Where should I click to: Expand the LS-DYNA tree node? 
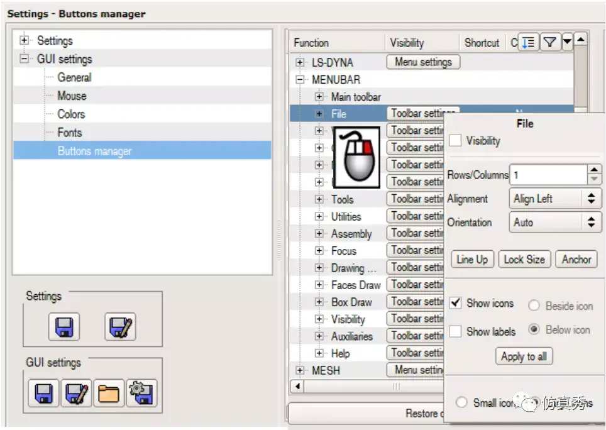point(299,62)
